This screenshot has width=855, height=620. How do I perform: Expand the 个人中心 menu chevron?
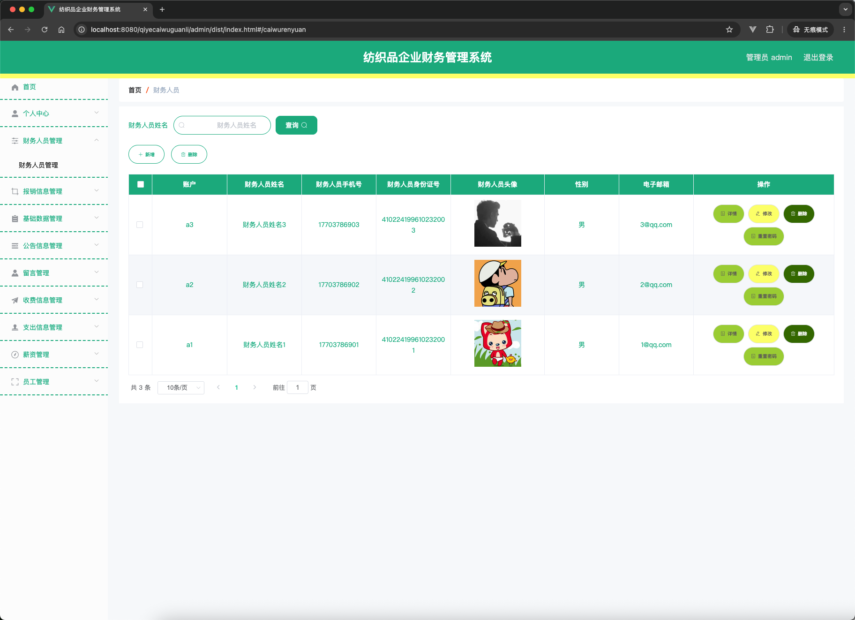point(97,113)
